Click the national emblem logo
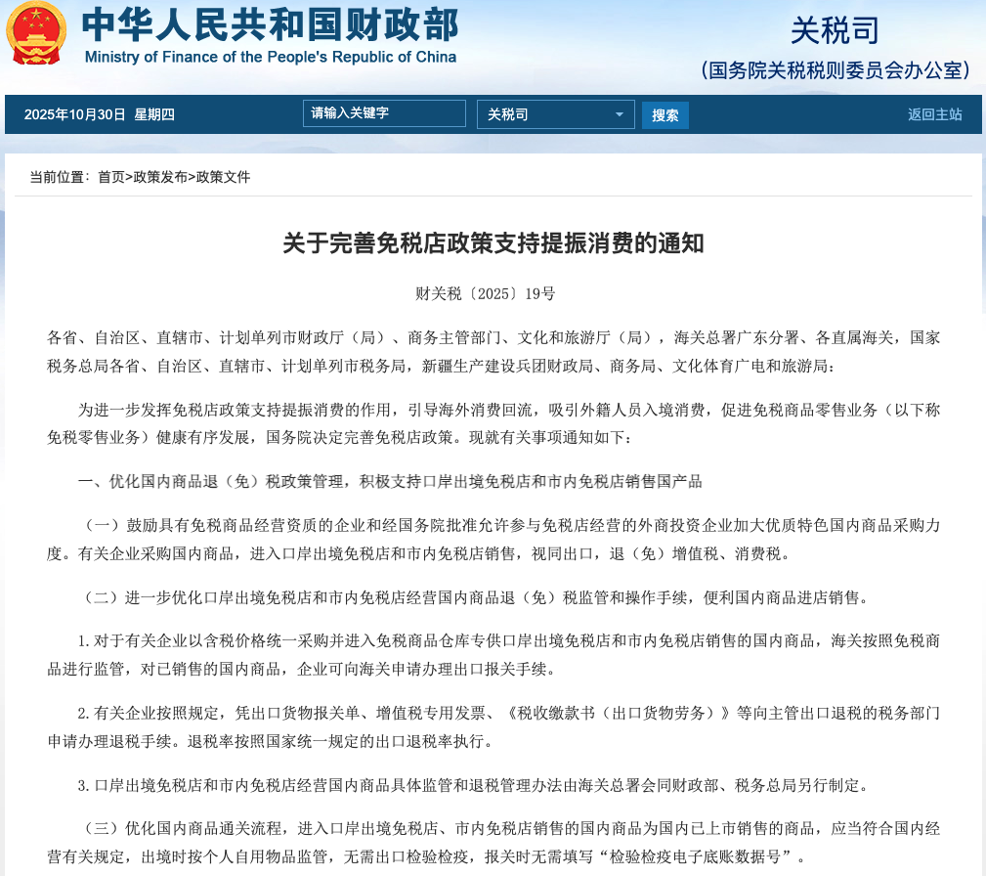The image size is (986, 876). click(x=36, y=34)
